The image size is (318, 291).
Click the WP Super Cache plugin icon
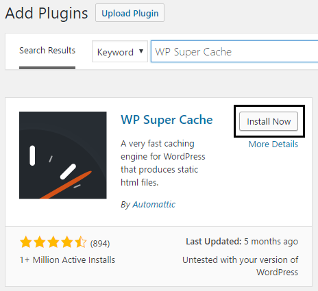63,155
